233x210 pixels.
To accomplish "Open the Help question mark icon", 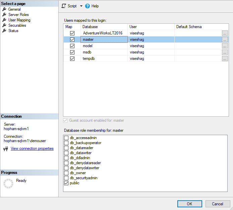I will [x=88, y=6].
